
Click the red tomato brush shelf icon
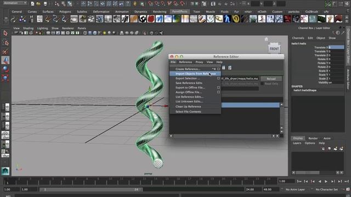[151, 19]
